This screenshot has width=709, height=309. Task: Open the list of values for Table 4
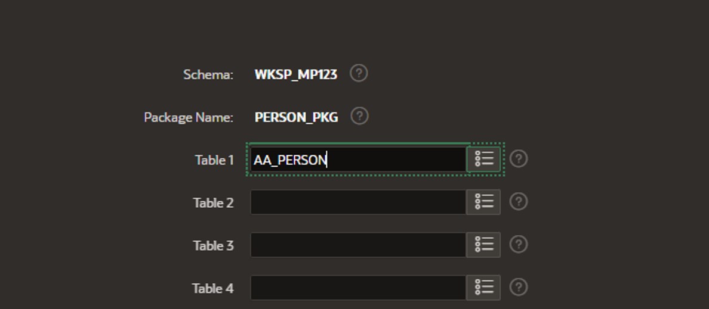(x=483, y=288)
